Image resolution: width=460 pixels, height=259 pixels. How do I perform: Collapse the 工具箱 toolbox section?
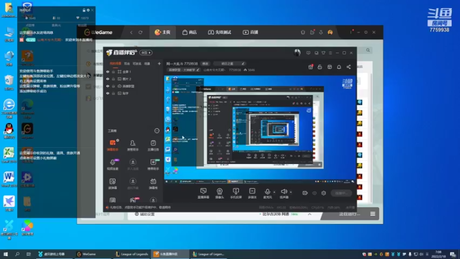coord(156,131)
